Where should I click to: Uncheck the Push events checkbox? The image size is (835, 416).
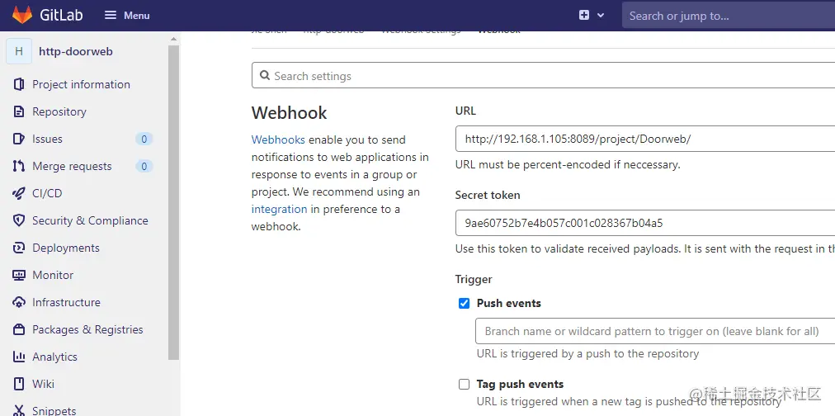pos(464,303)
